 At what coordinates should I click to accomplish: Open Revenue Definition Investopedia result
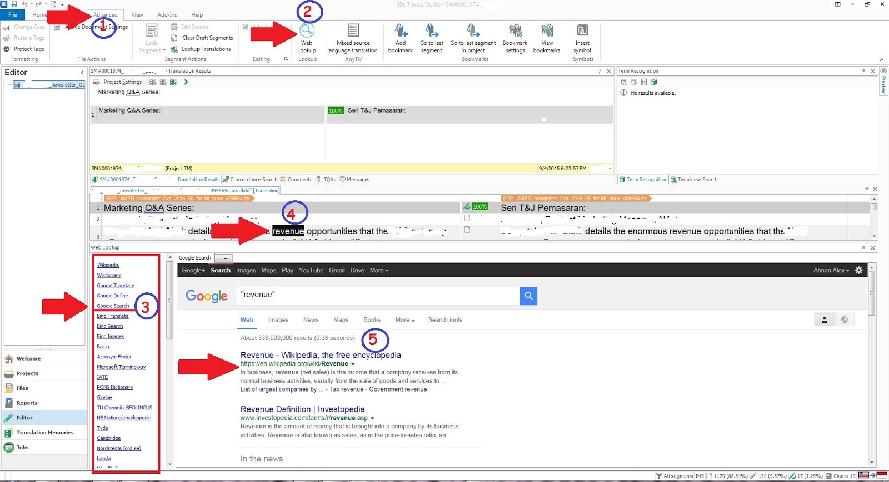pos(303,409)
